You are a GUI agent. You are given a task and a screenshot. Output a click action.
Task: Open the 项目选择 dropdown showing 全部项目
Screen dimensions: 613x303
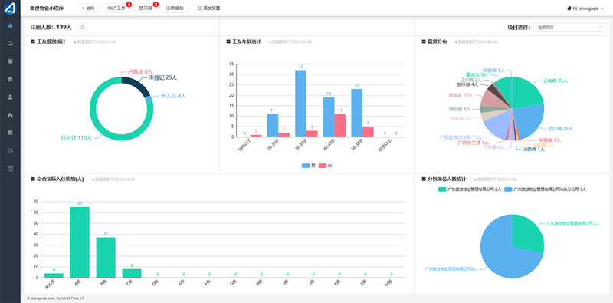[569, 28]
